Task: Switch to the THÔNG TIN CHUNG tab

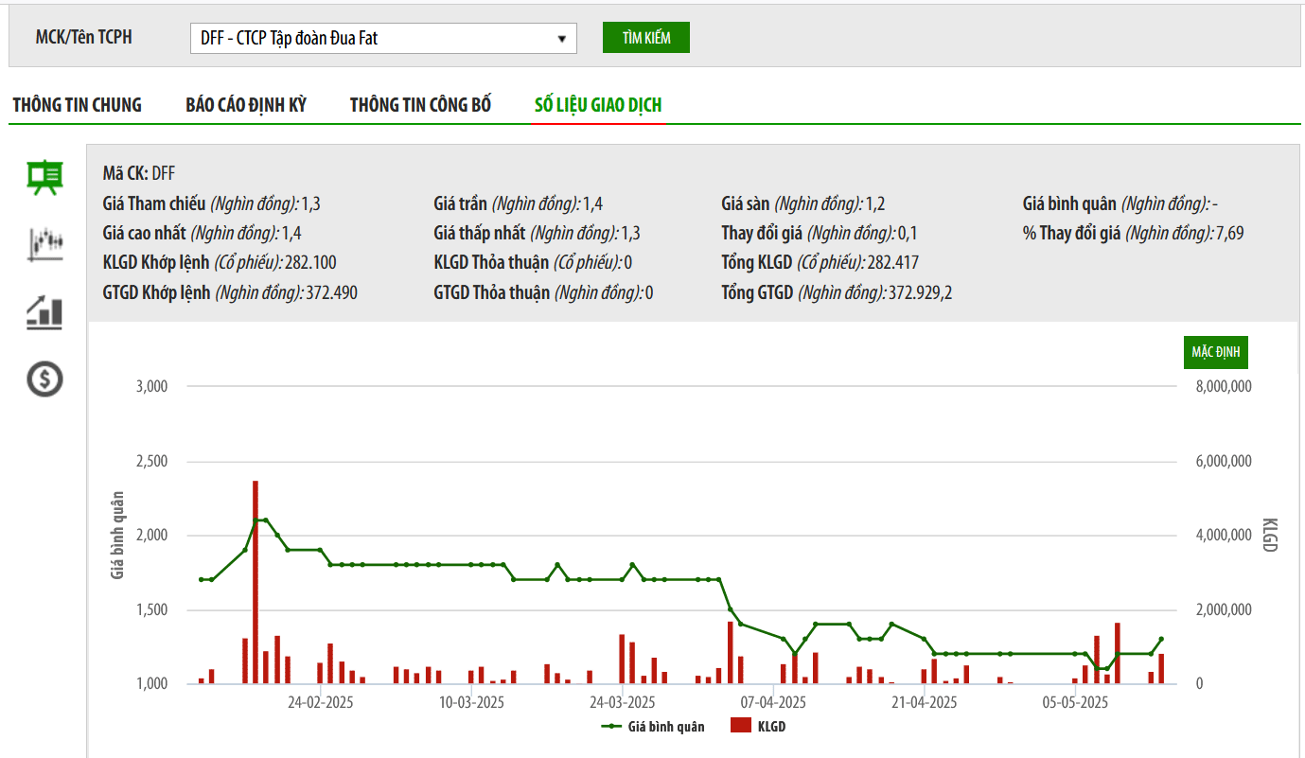Action: coord(77,105)
